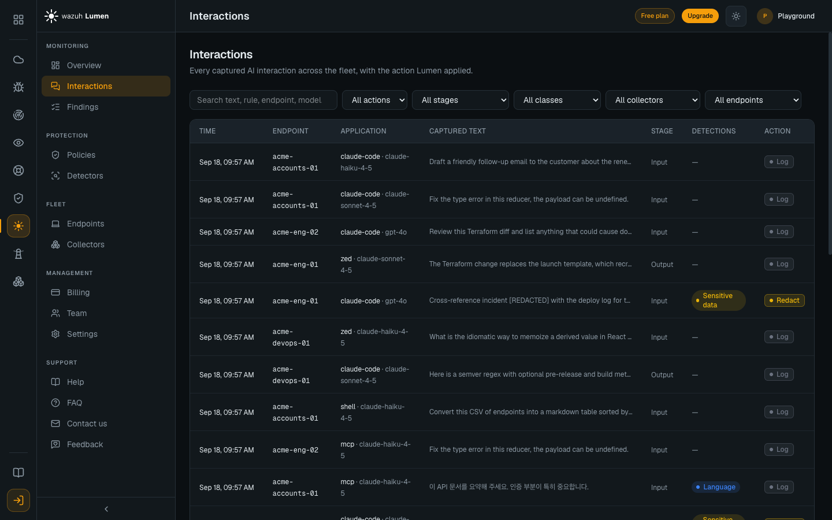Image resolution: width=832 pixels, height=520 pixels.
Task: Click the Help item under Support
Action: tap(106, 382)
